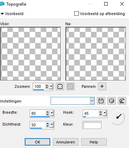The image size is (129, 148).
Task: Click the Topografie app icon in title bar
Action: pyautogui.click(x=2, y=4)
